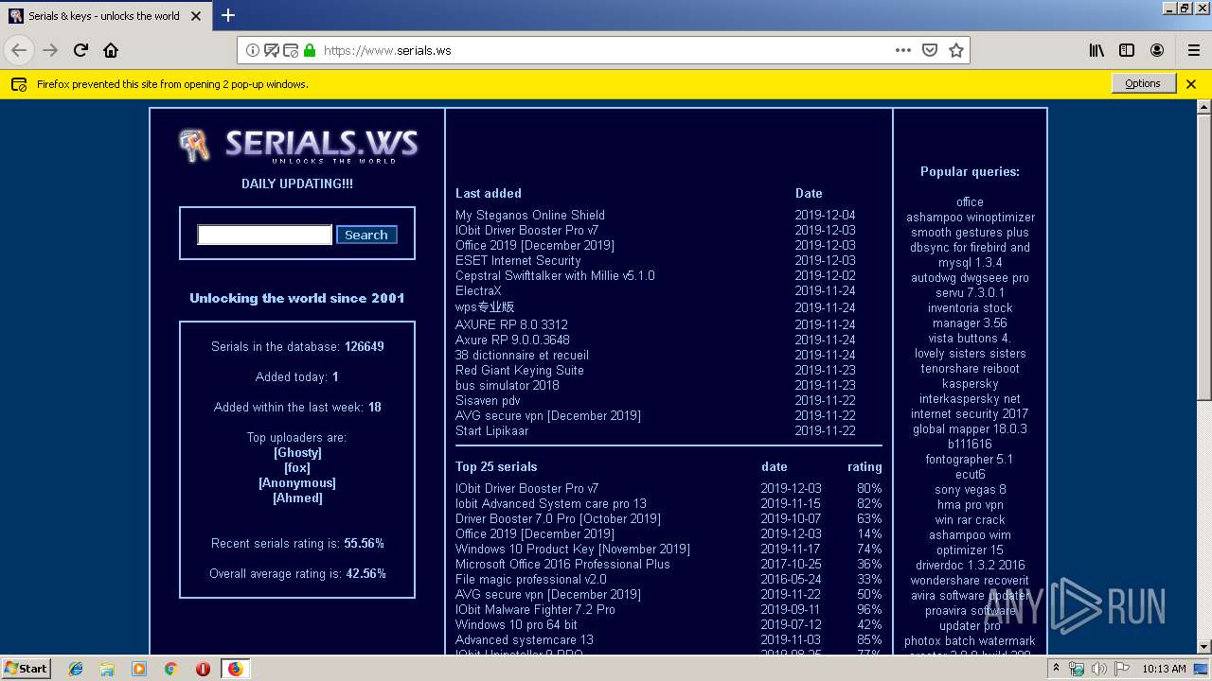Toggle the sidebars icon
Image resolution: width=1212 pixels, height=681 pixels.
coord(1127,50)
